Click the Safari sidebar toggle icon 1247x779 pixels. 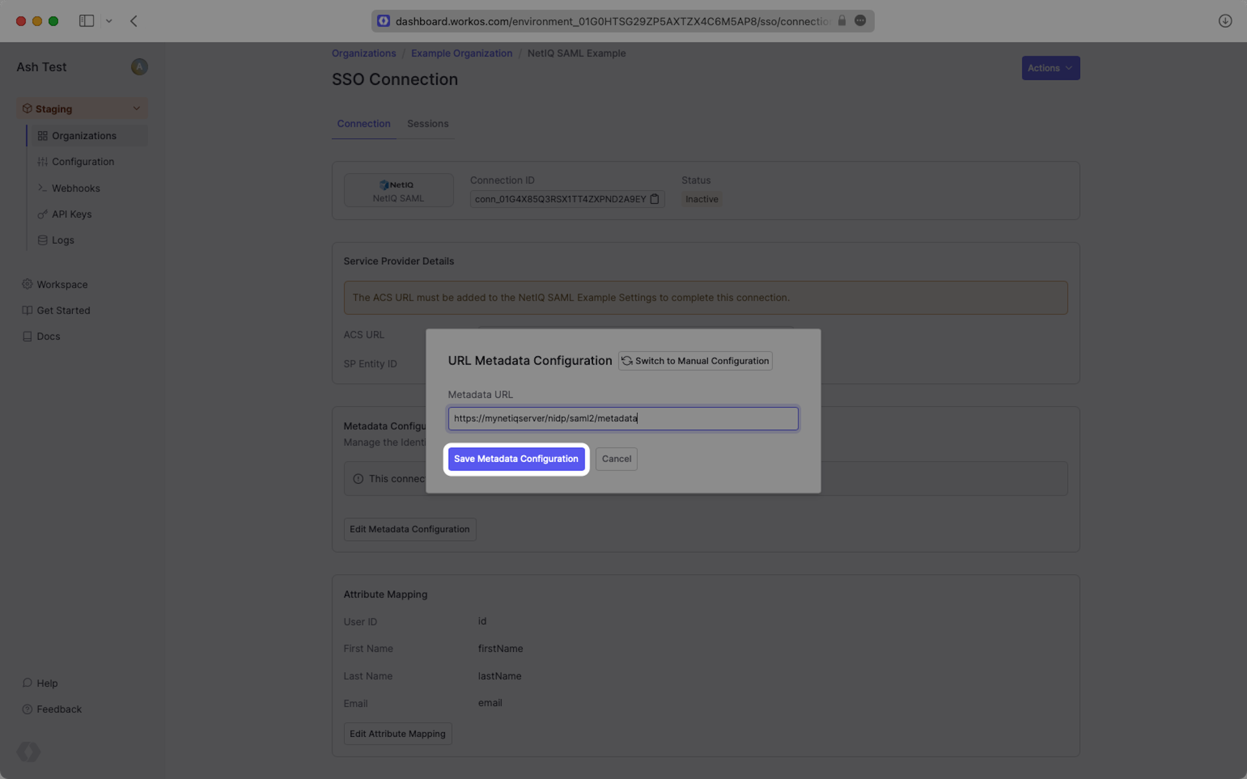[x=86, y=21]
